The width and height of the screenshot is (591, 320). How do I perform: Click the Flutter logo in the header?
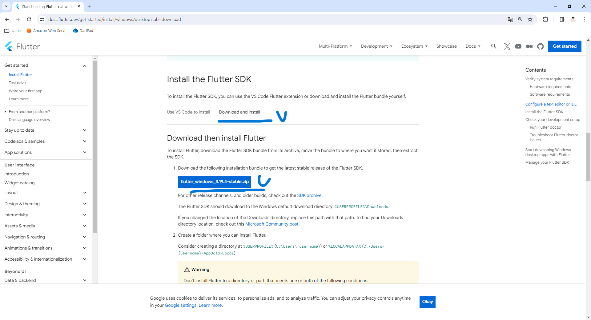pos(22,46)
